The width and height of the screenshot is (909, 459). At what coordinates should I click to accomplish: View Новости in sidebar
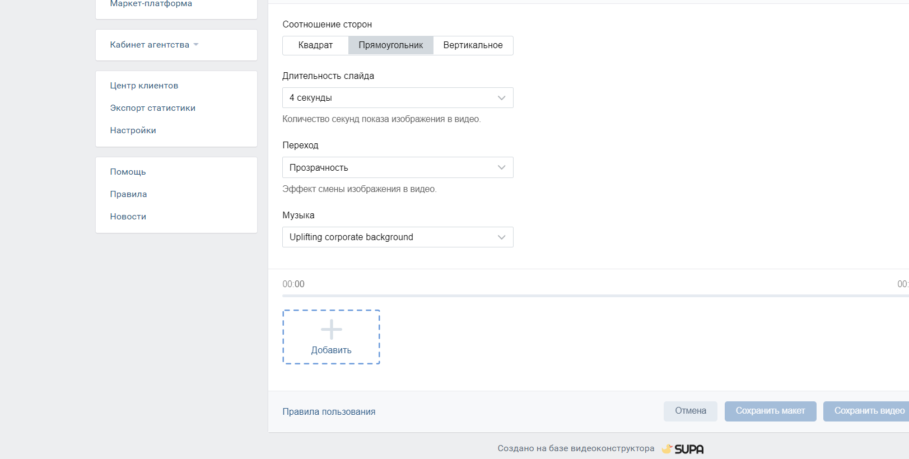click(128, 217)
